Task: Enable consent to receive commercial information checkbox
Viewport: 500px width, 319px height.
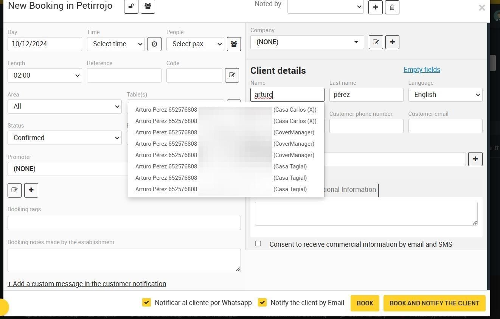Action: pos(258,244)
